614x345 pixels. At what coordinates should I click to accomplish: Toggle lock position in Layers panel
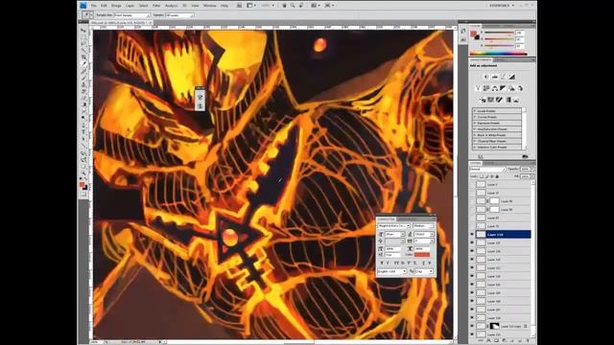click(x=492, y=176)
